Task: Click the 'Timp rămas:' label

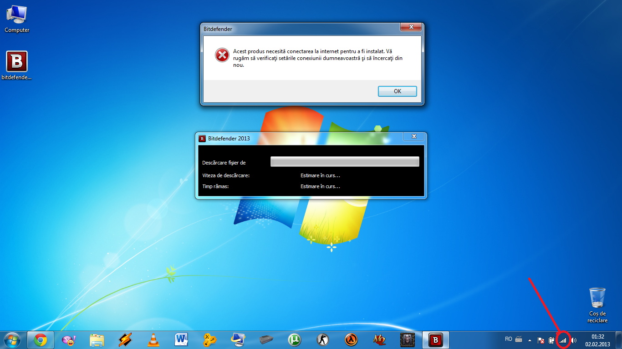Action: point(215,186)
